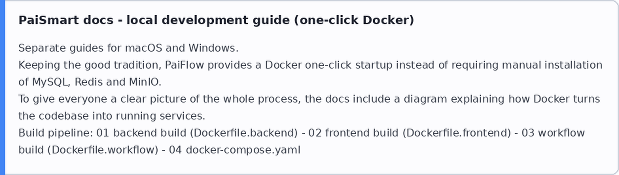Select the "03 workflow" step text

(553, 133)
